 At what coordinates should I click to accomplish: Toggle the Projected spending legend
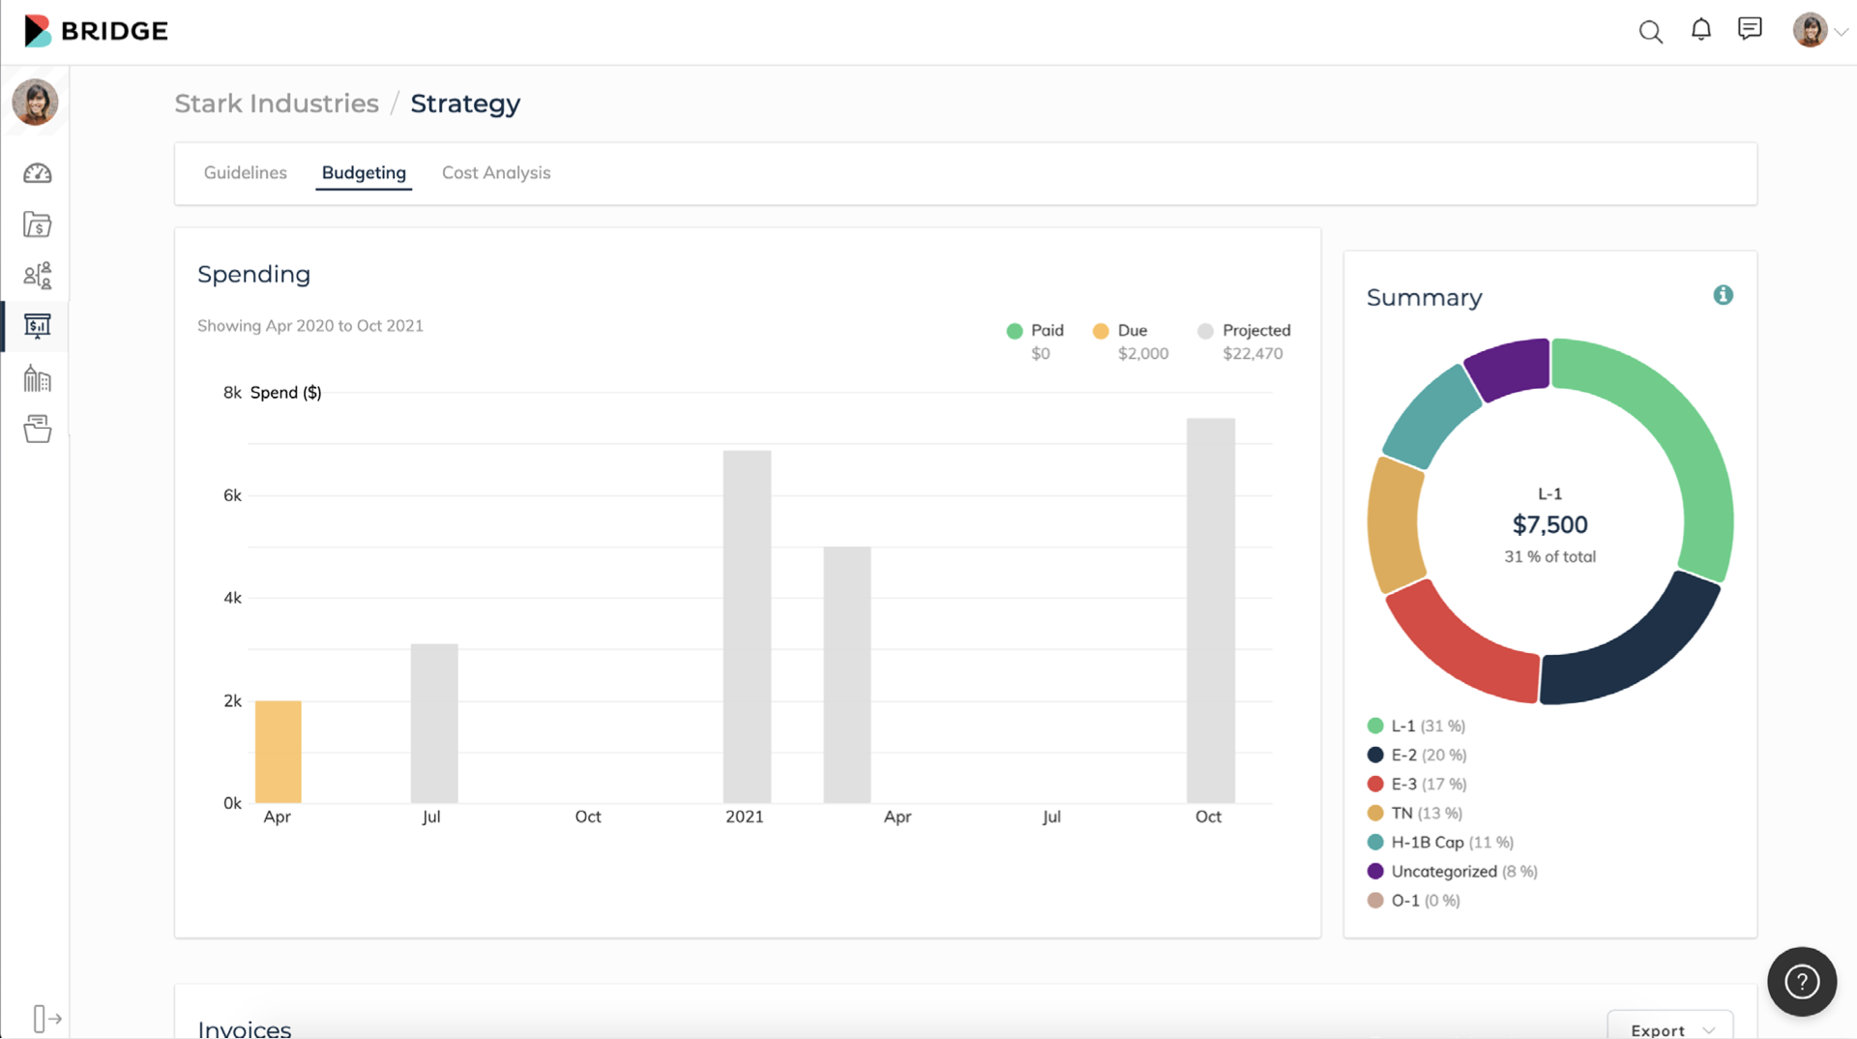click(x=1245, y=330)
